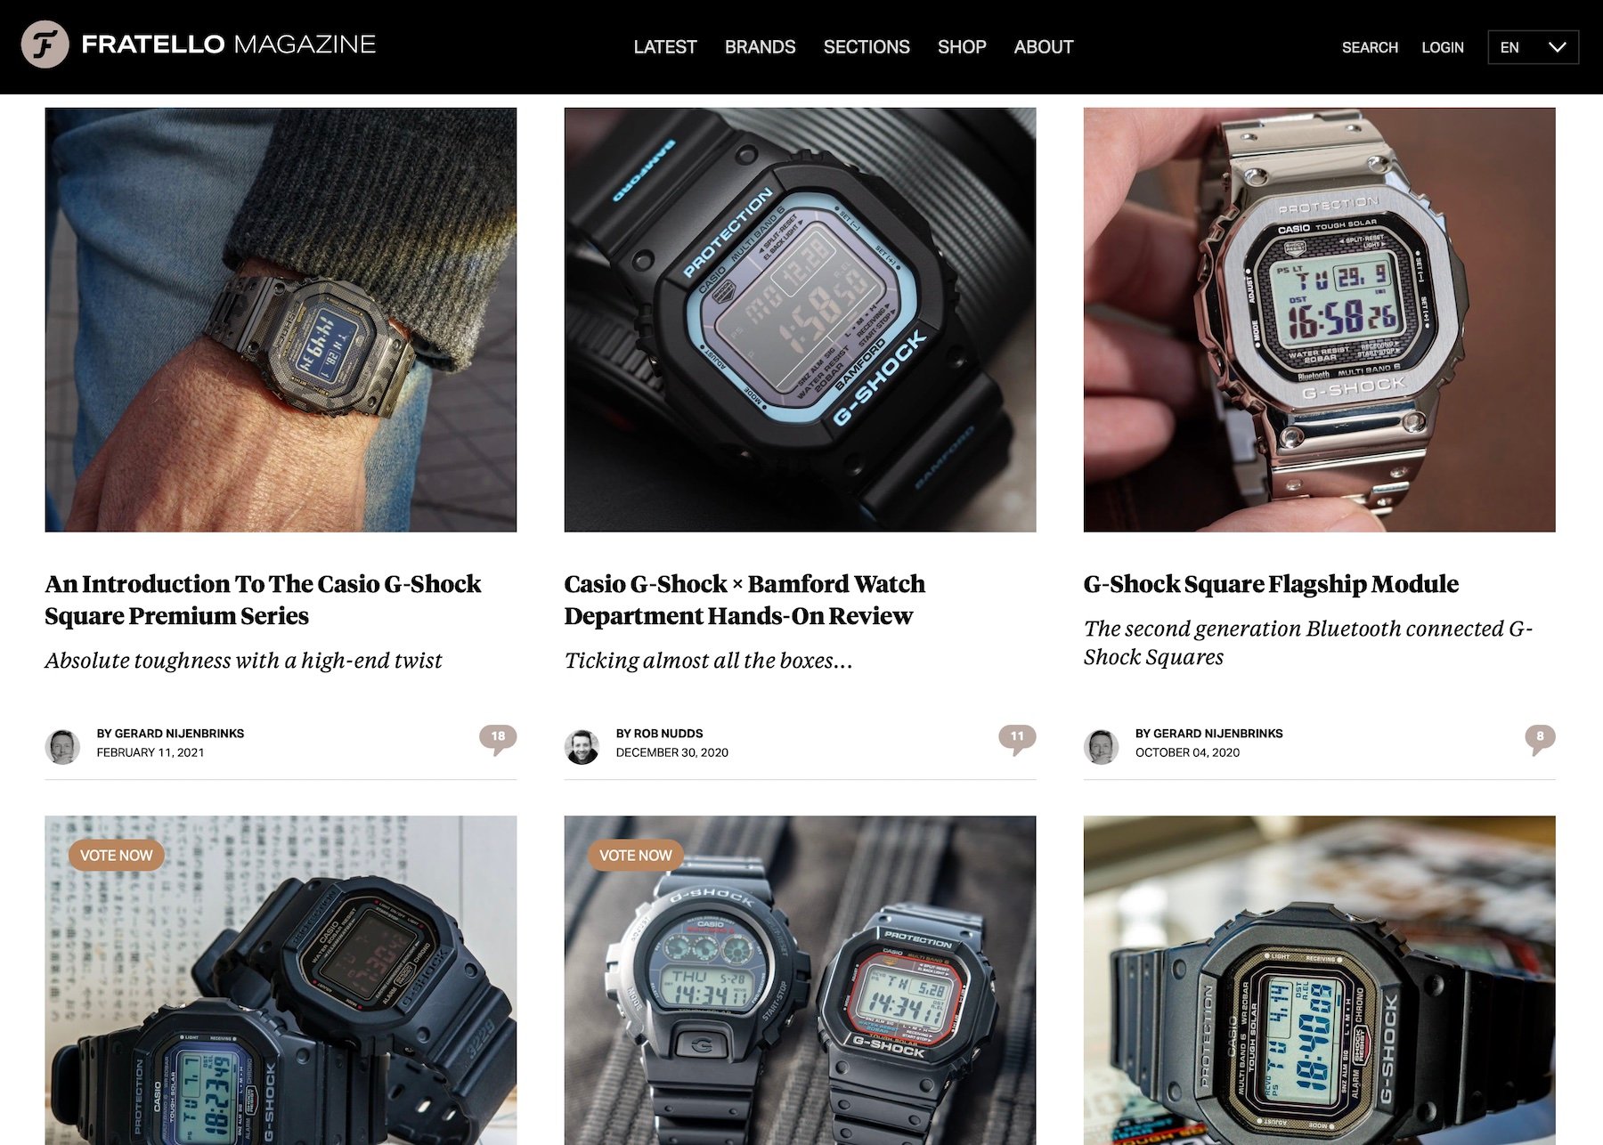Expand the EN language dropdown

[1534, 47]
